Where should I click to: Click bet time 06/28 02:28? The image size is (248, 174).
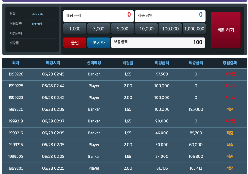[53, 157]
